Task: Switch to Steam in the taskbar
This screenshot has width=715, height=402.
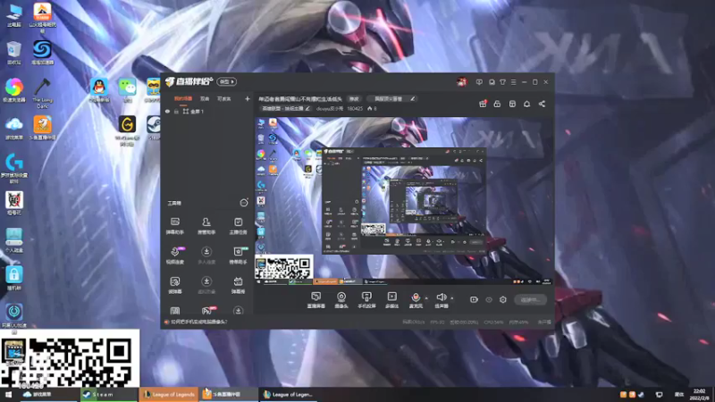Action: [x=108, y=394]
